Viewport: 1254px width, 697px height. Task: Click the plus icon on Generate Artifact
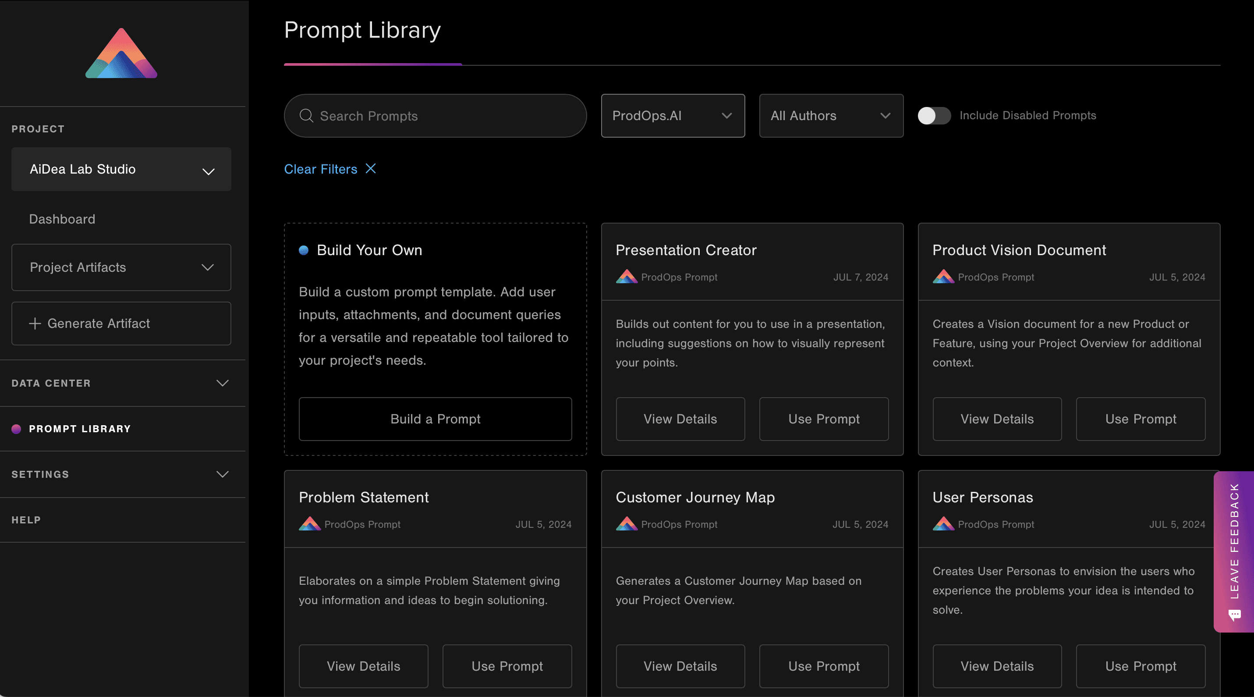tap(35, 324)
